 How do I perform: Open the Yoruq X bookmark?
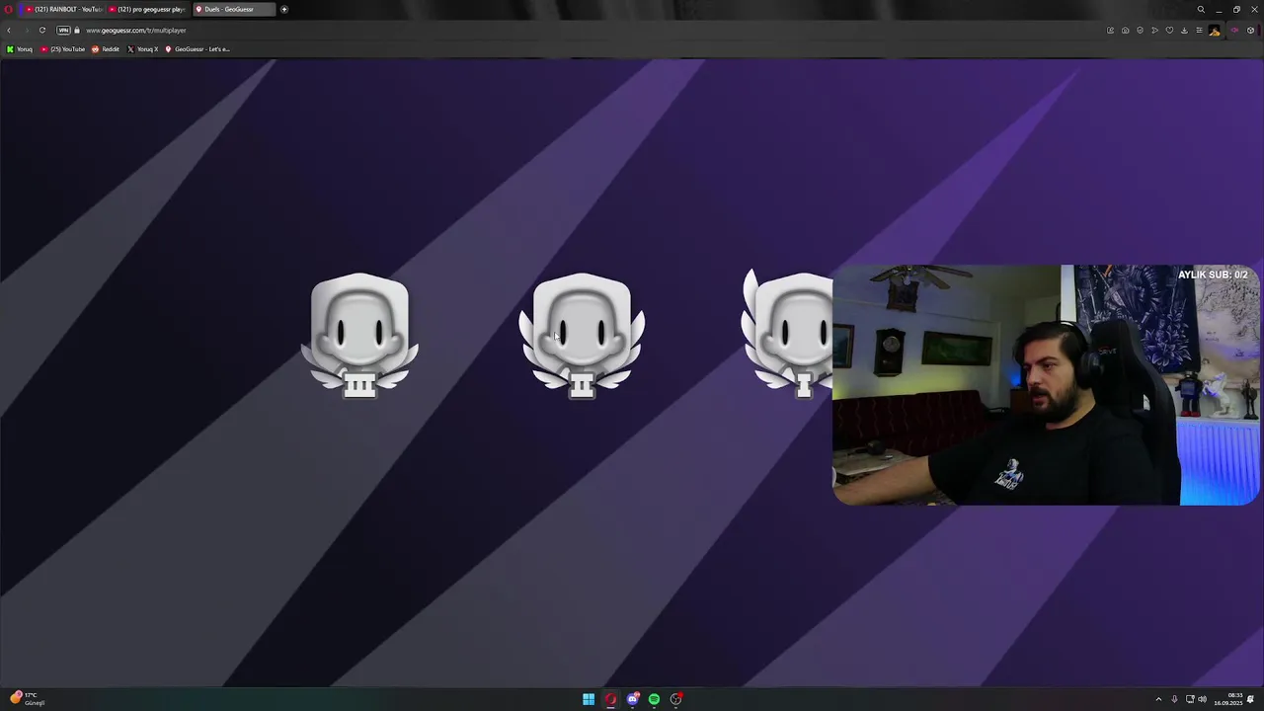tap(143, 48)
